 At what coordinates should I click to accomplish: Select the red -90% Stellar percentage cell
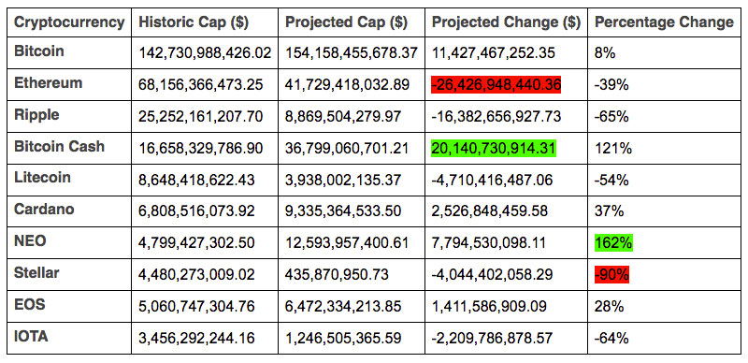click(x=611, y=275)
